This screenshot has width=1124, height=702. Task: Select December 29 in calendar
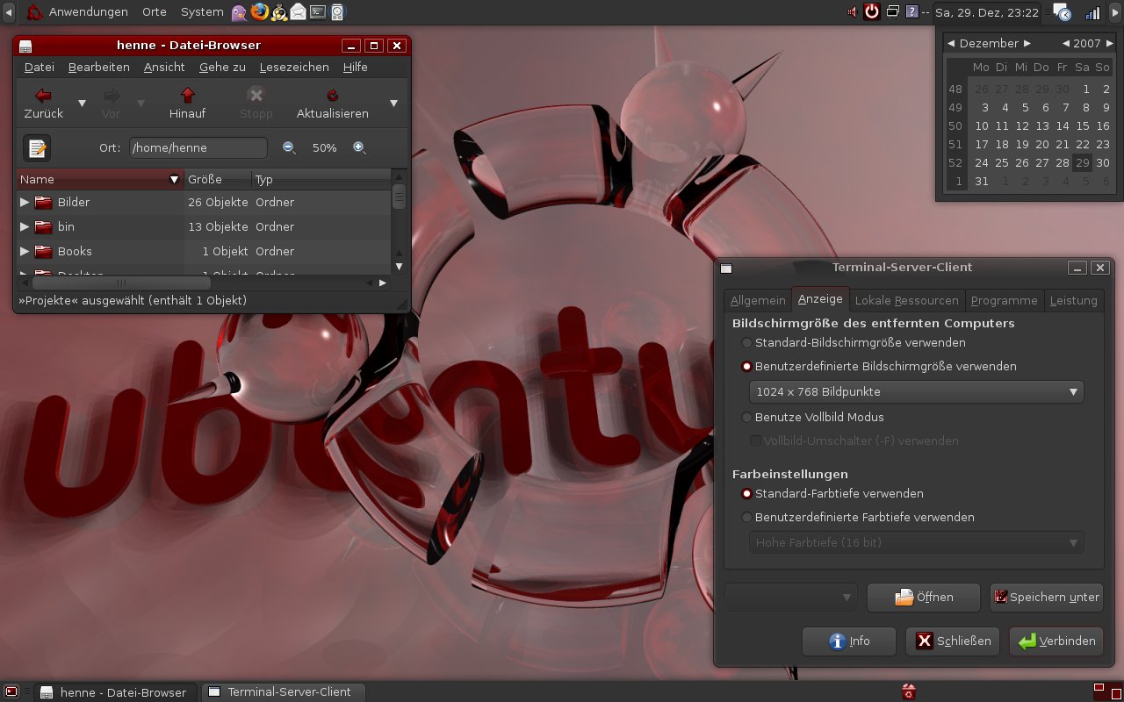[1083, 162]
